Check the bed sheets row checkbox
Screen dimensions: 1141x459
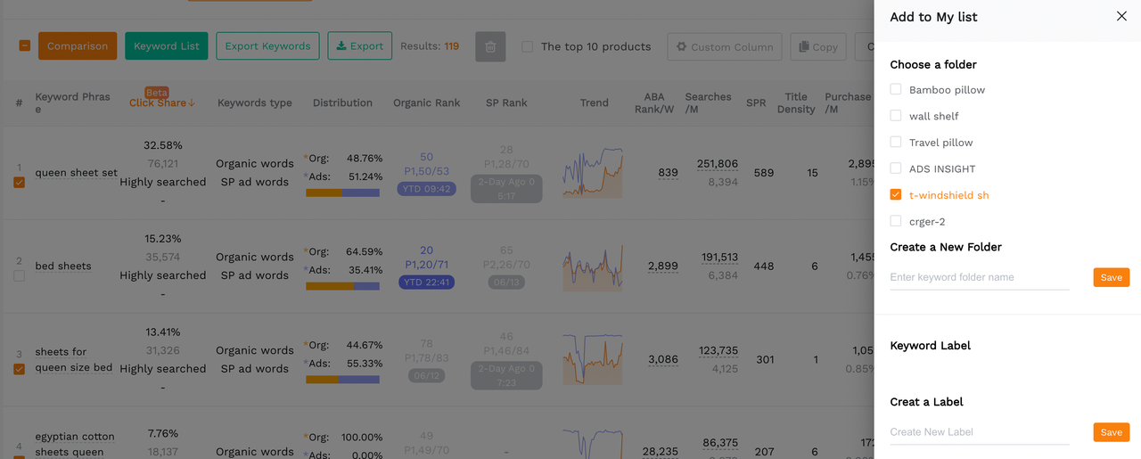[x=20, y=276]
